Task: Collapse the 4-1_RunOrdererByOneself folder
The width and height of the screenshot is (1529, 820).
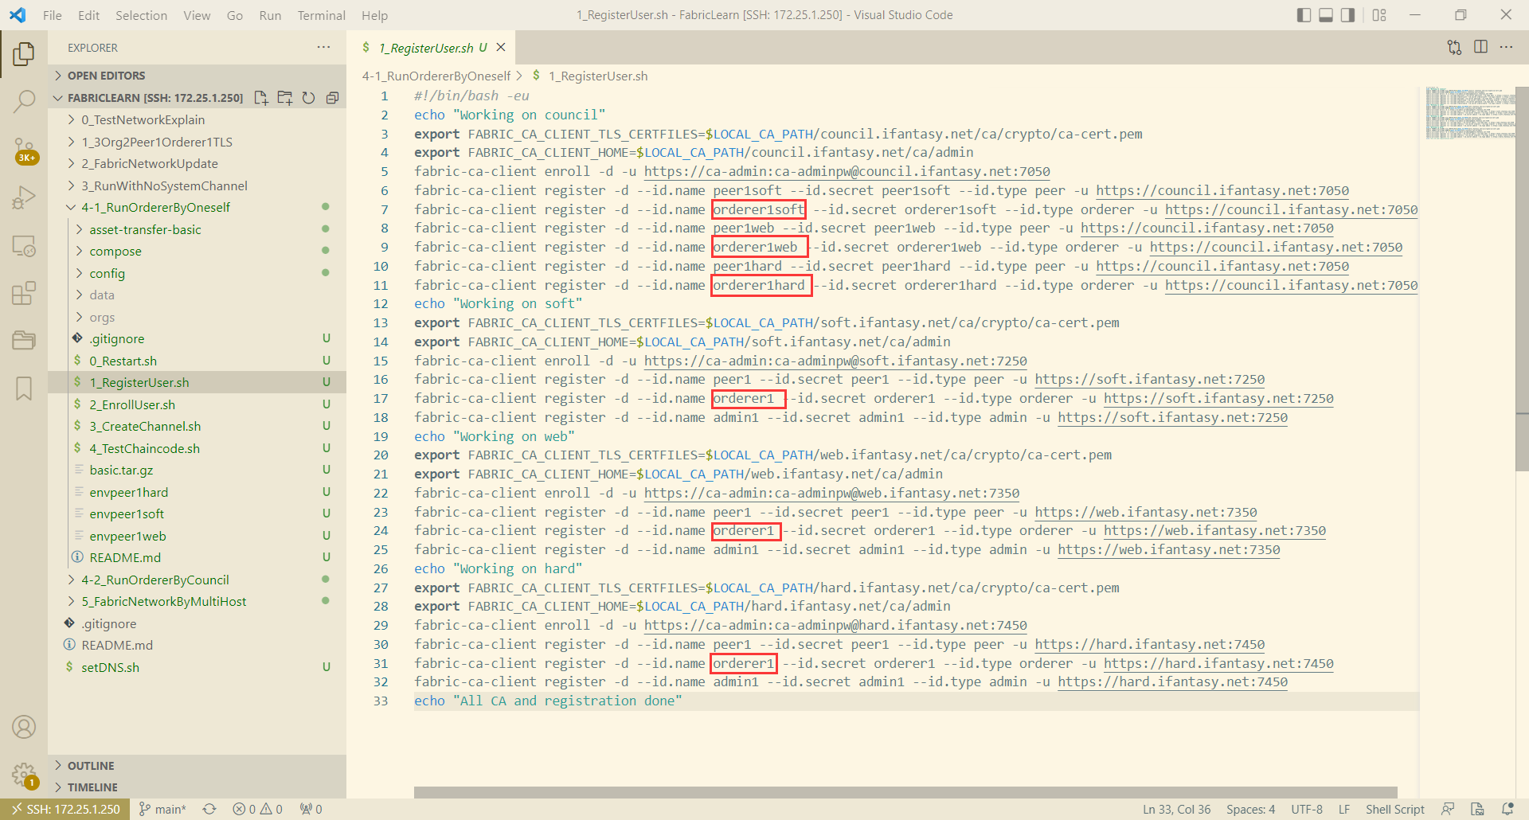Action: [155, 207]
